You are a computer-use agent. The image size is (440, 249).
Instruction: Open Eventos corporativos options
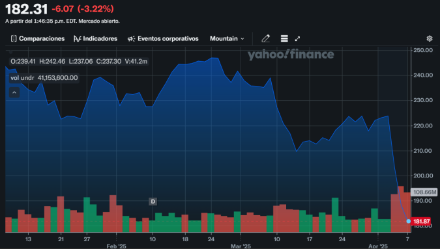point(163,38)
